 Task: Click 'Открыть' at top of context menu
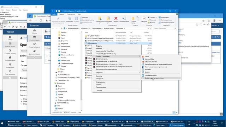pyautogui.click(x=117, y=46)
